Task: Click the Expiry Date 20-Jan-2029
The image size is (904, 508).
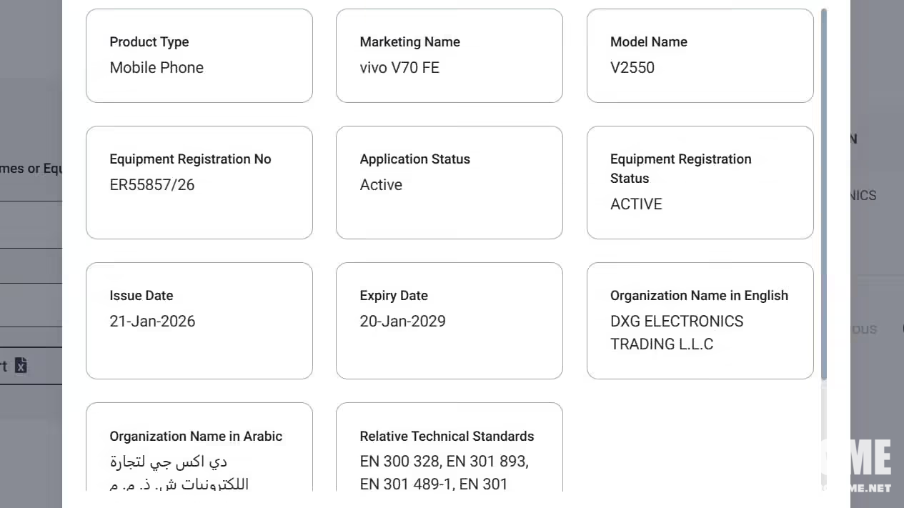Action: click(x=402, y=322)
